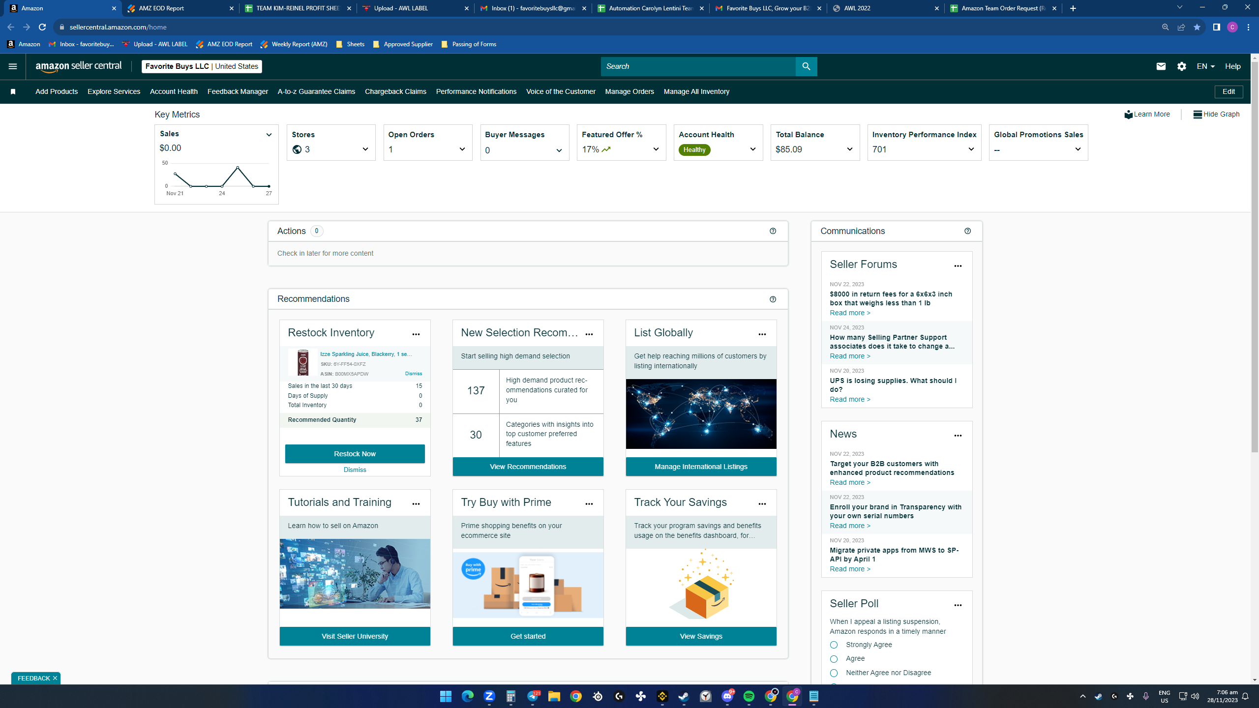
Task: Expand Inventory Performance Index dropdown
Action: click(x=971, y=149)
